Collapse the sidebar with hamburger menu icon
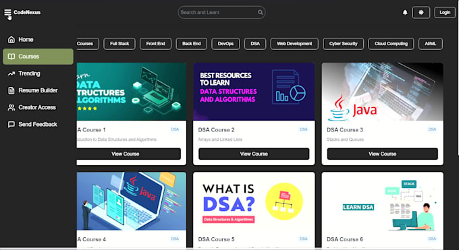 7,12
